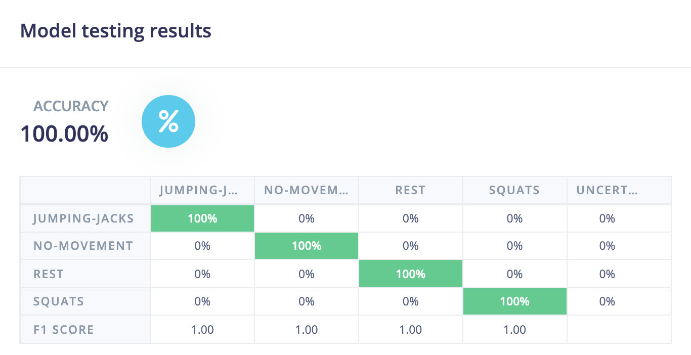Screen dimensions: 691x355
Task: Select the REST column header
Action: coord(411,191)
